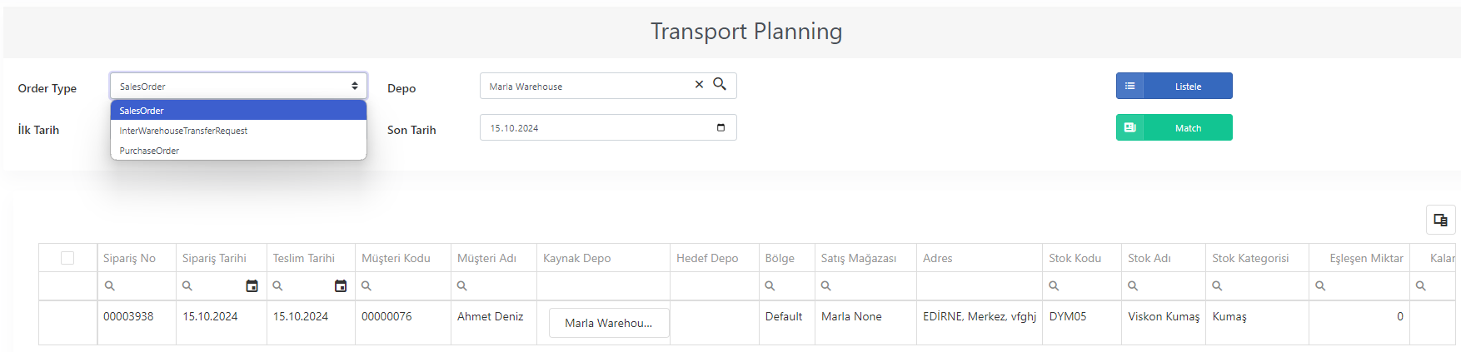1461x352 pixels.
Task: Click search icon in Sipariş No filter
Action: click(x=109, y=286)
